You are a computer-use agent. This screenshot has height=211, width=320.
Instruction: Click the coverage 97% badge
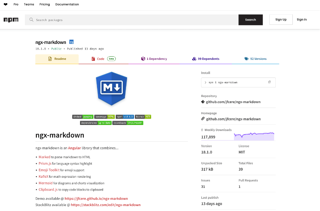[104, 117]
